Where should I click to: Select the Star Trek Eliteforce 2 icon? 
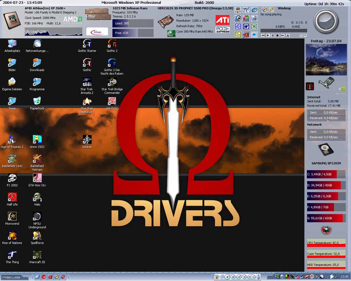87,105
